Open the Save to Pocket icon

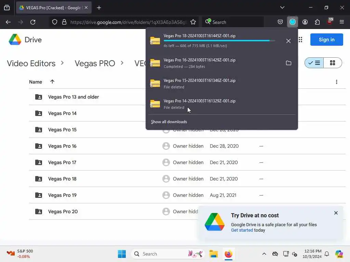click(x=280, y=22)
